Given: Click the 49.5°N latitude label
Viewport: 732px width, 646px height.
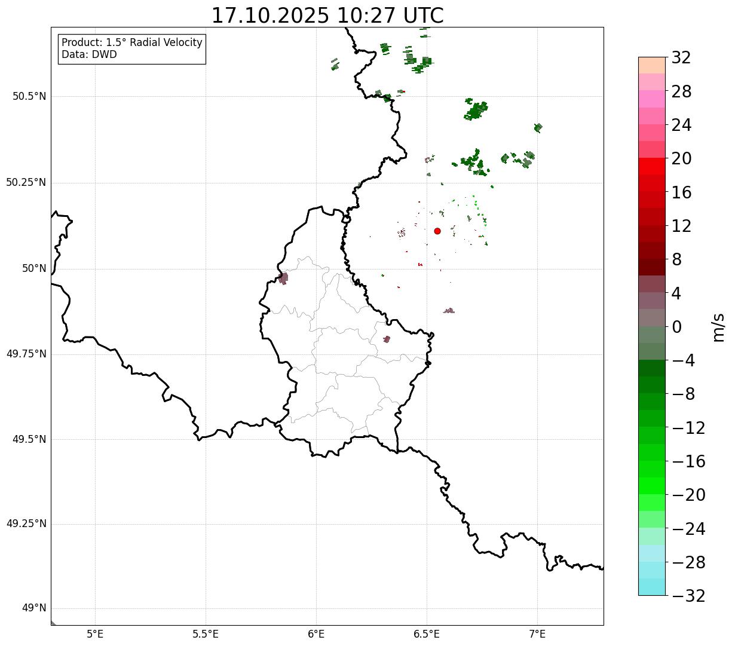Looking at the screenshot, I should click(x=29, y=439).
